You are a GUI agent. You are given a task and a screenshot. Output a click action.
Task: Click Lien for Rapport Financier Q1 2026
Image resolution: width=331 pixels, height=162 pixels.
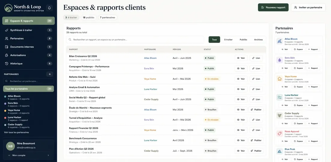[256, 130]
